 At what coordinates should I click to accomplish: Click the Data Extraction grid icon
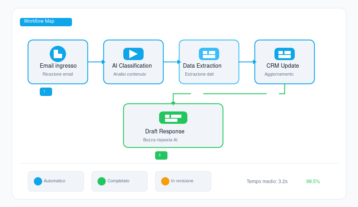point(209,54)
